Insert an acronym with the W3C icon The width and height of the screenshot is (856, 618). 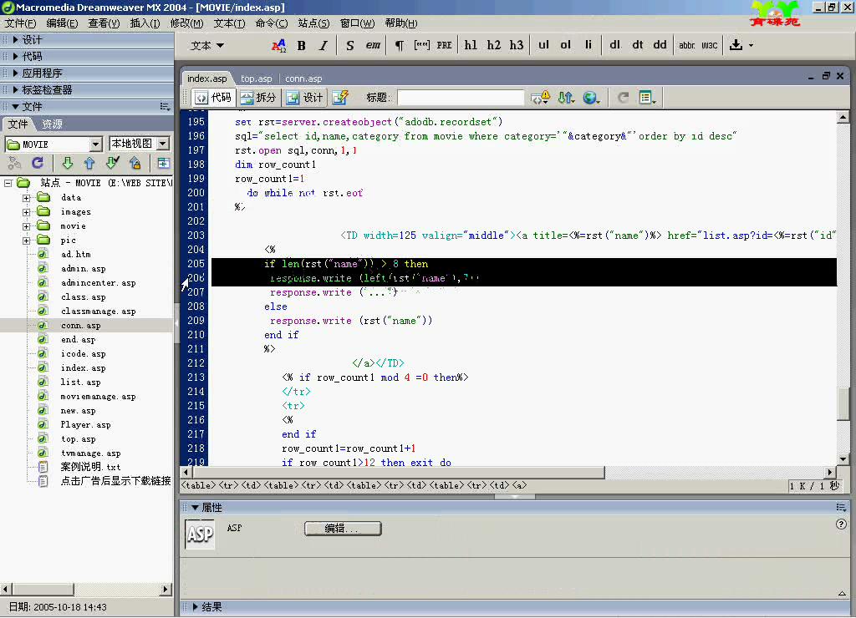coord(709,45)
